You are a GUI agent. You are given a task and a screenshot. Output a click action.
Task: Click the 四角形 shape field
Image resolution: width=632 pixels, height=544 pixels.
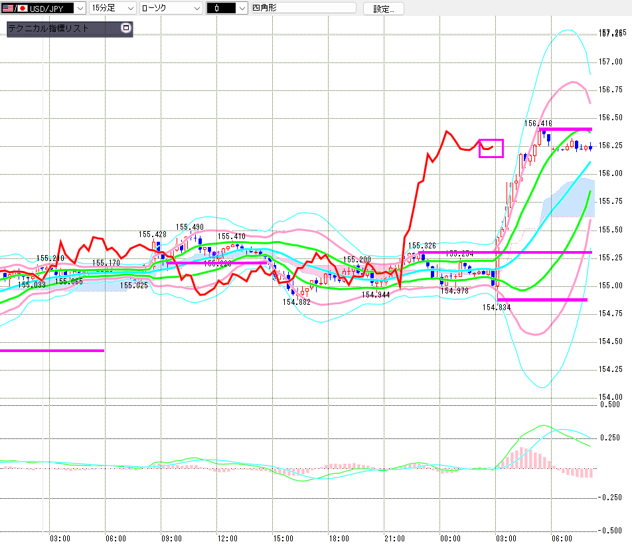304,8
